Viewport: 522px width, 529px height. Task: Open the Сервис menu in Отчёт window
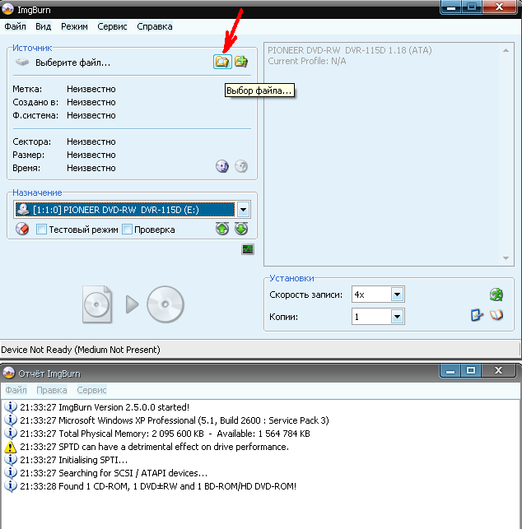(92, 390)
